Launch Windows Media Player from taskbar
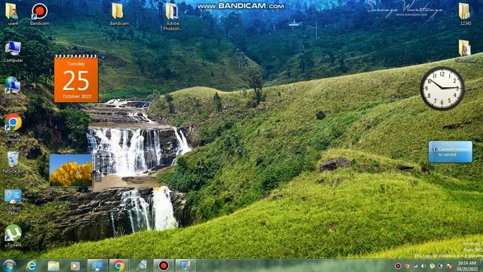Screen dimensions: 483x272 tap(75, 266)
